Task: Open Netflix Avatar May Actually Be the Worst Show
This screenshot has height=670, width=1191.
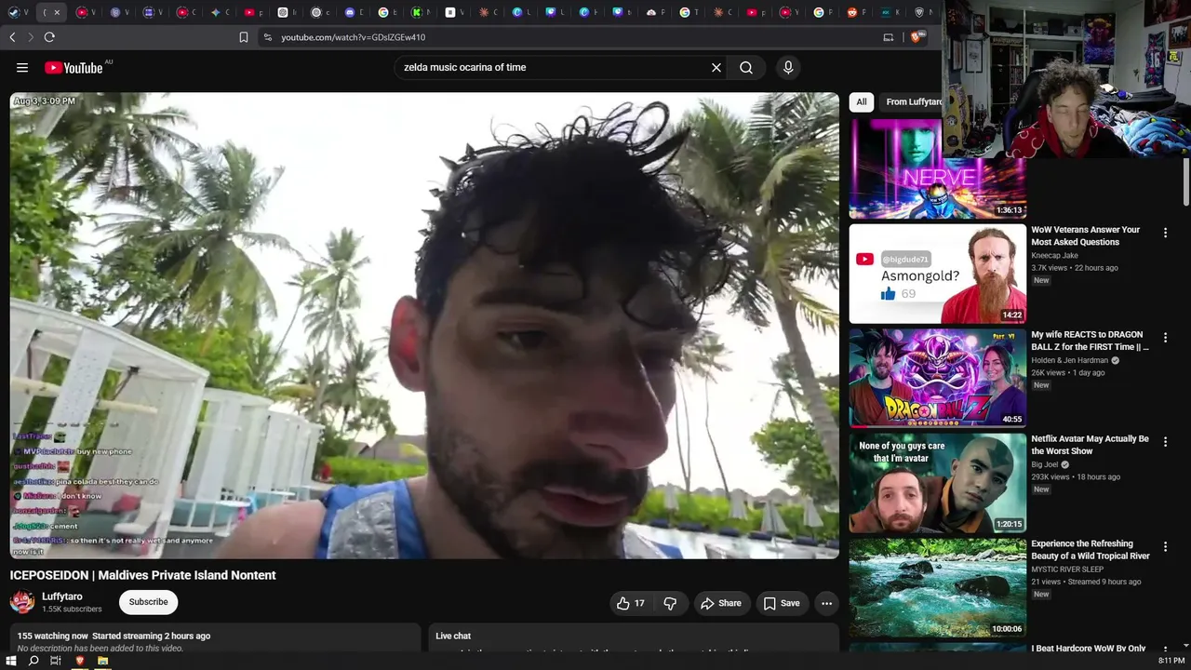Action: pos(1090,445)
